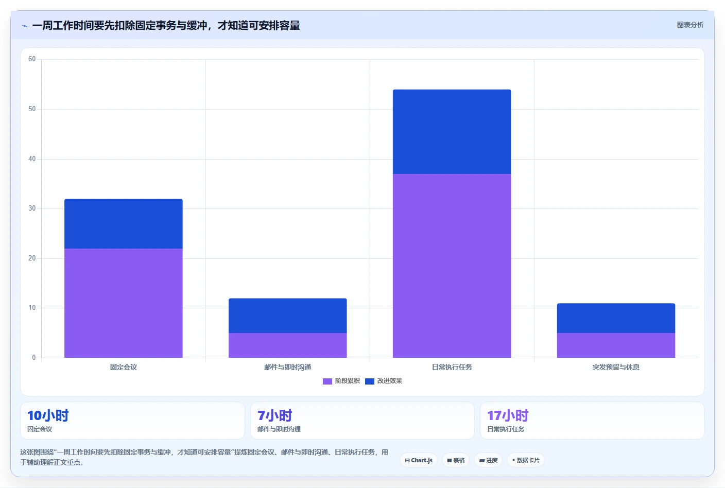Click the y-axis label 40
725x488 pixels.
click(x=32, y=159)
